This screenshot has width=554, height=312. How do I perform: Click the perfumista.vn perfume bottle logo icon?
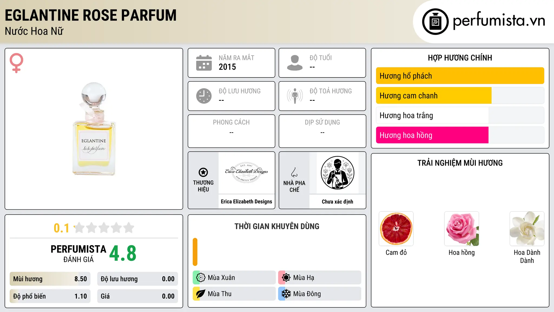tap(435, 22)
